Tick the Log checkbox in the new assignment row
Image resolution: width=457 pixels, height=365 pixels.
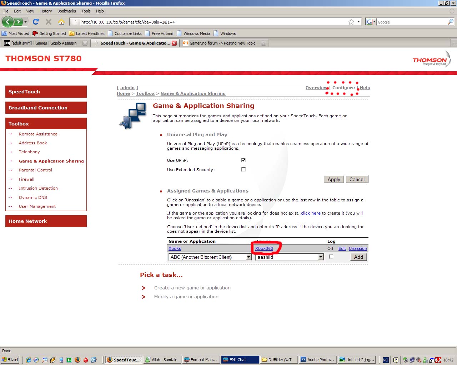pyautogui.click(x=331, y=257)
